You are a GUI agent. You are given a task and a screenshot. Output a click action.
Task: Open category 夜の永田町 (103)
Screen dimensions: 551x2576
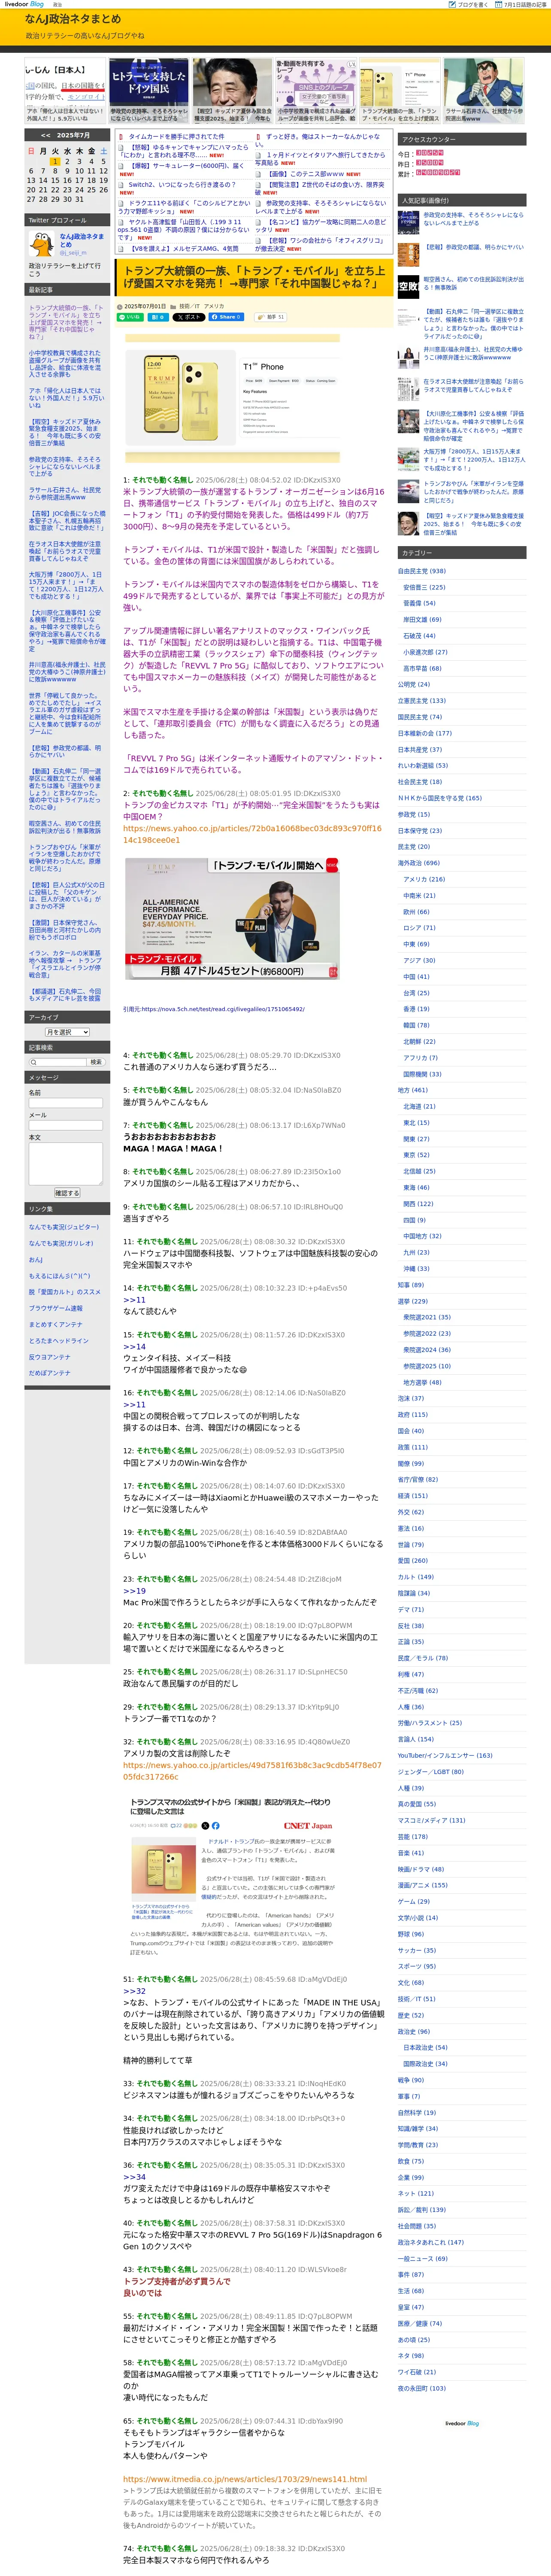(422, 2388)
